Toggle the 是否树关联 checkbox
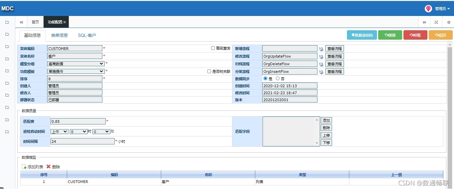The image size is (454, 189). click(209, 71)
